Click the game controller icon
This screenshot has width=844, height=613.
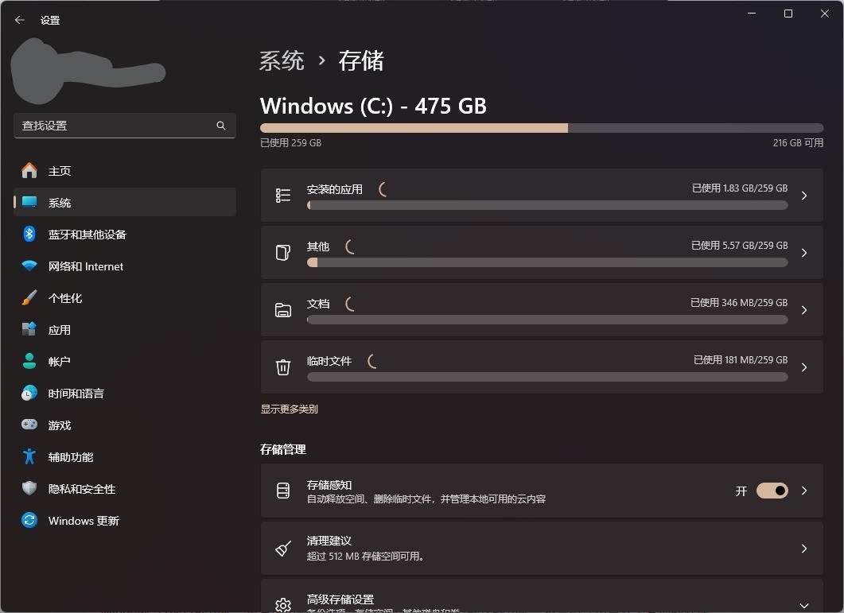click(x=29, y=425)
